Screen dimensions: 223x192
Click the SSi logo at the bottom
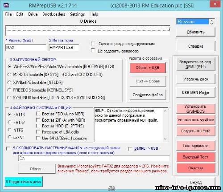coord(111,188)
